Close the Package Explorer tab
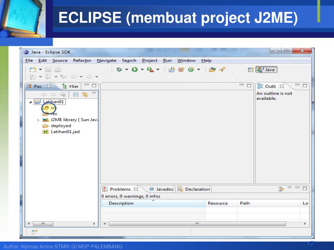334x250 pixels. click(49, 86)
